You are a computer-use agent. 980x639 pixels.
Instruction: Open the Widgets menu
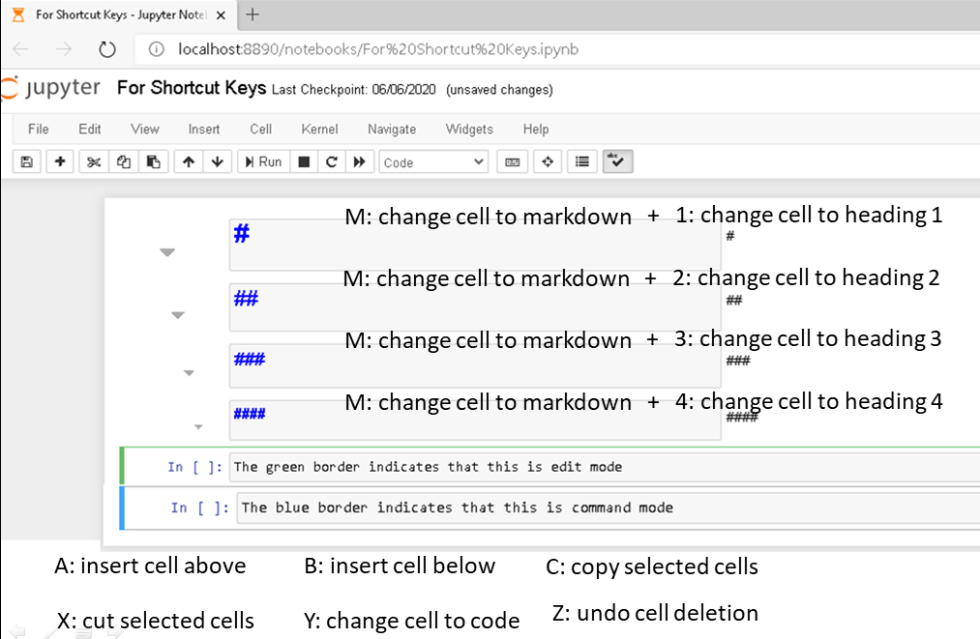click(469, 129)
